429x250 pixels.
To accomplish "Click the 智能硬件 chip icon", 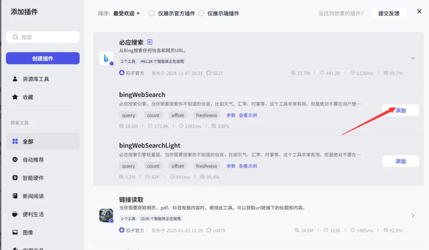I will (15, 178).
